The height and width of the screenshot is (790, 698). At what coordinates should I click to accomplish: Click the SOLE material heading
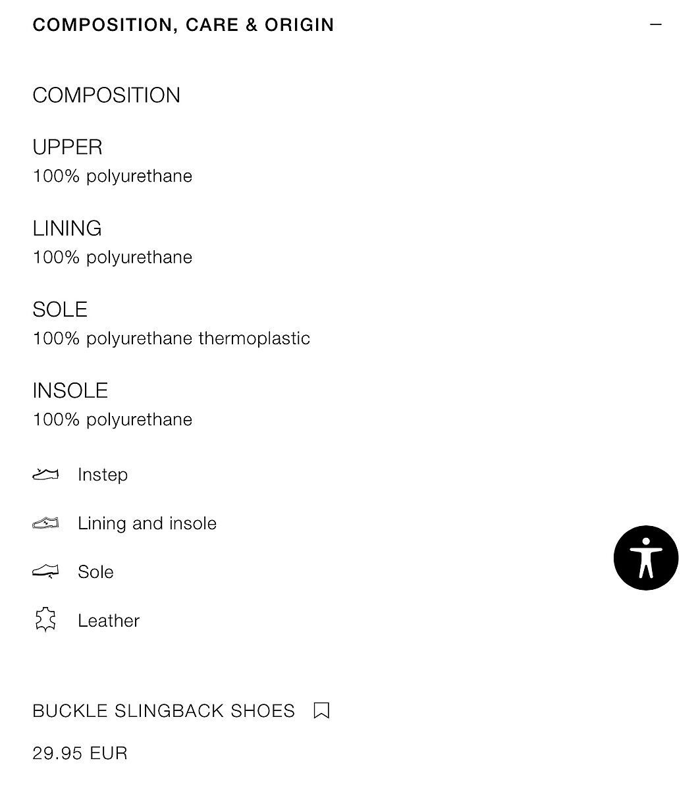(60, 309)
